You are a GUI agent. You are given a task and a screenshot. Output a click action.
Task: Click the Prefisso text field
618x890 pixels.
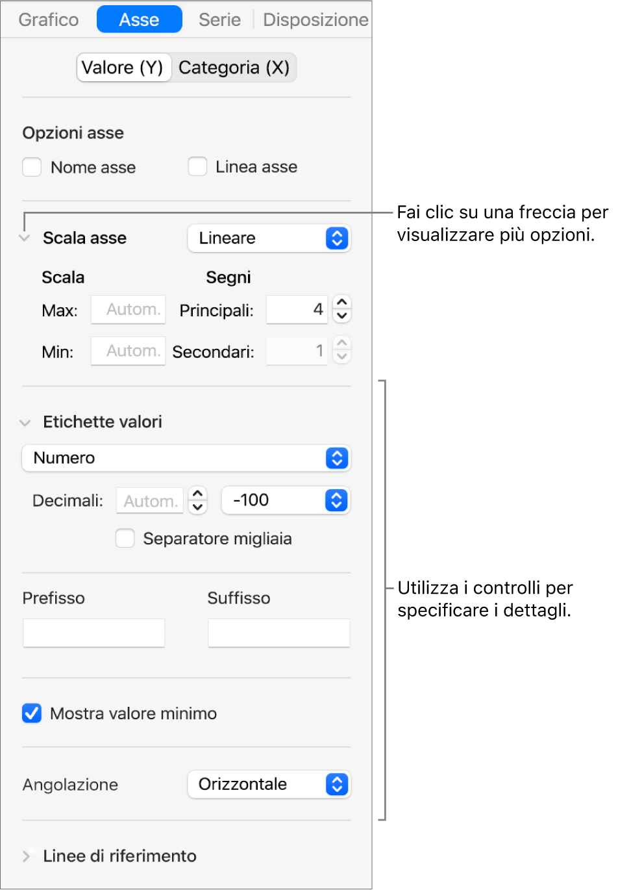point(93,633)
